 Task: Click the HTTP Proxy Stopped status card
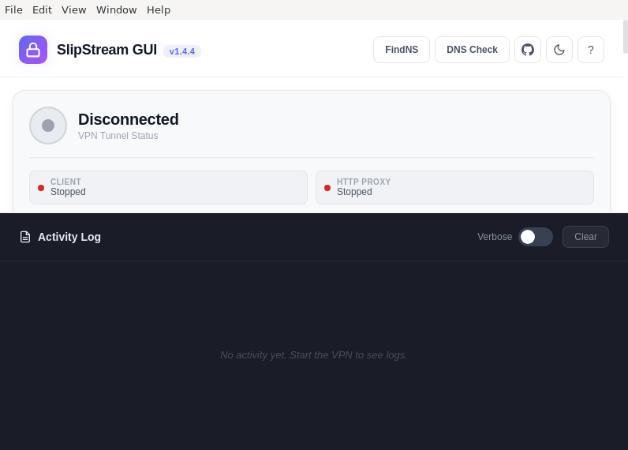pyautogui.click(x=454, y=188)
